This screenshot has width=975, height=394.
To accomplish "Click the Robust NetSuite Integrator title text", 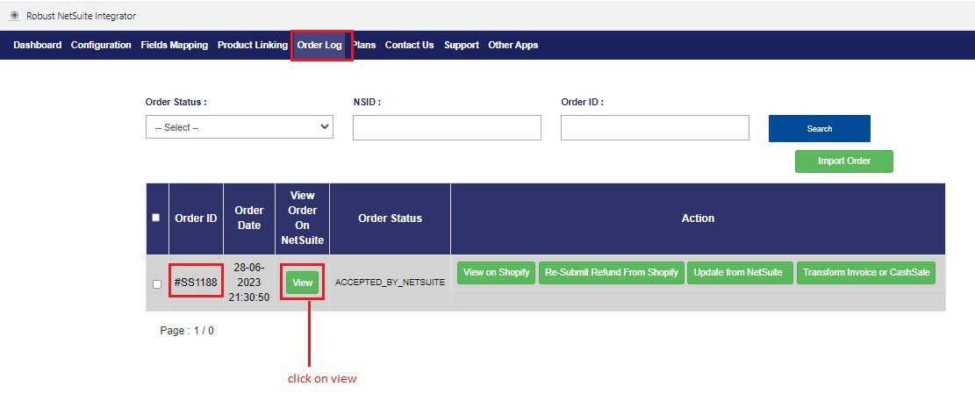I will (x=81, y=16).
